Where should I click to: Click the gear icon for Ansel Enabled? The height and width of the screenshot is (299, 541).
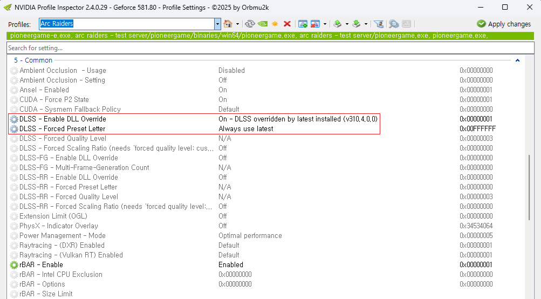tap(14, 90)
